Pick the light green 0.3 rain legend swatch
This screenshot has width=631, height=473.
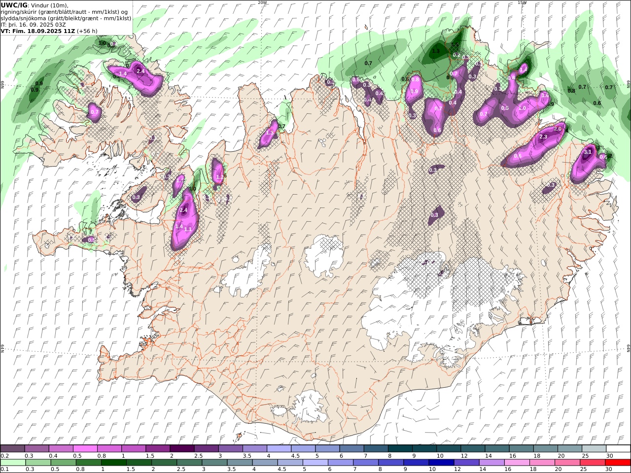(x=38, y=463)
